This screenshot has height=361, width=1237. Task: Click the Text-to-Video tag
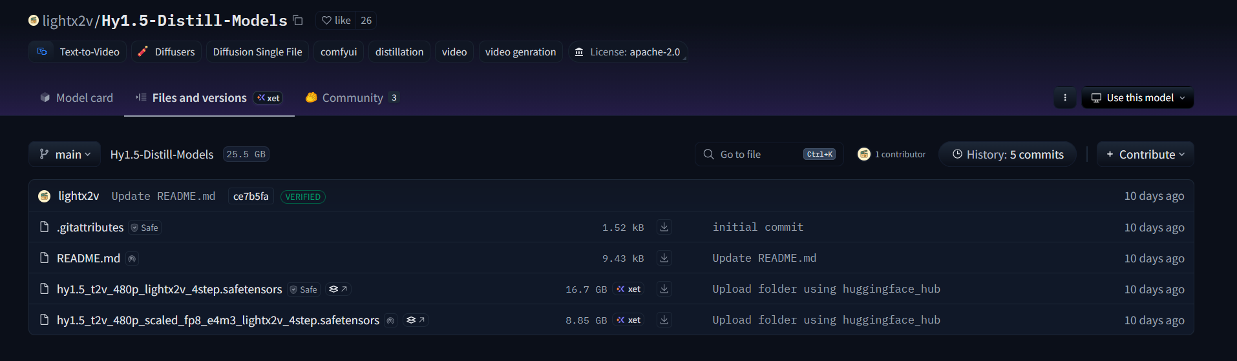(x=78, y=52)
